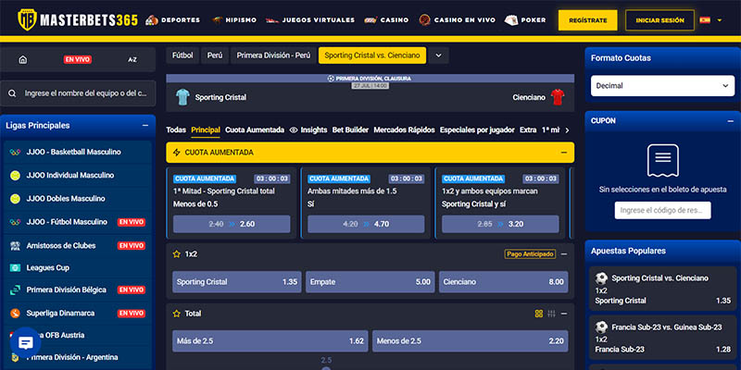Click the Cienciano red jersey icon
The height and width of the screenshot is (370, 741).
pyautogui.click(x=558, y=97)
